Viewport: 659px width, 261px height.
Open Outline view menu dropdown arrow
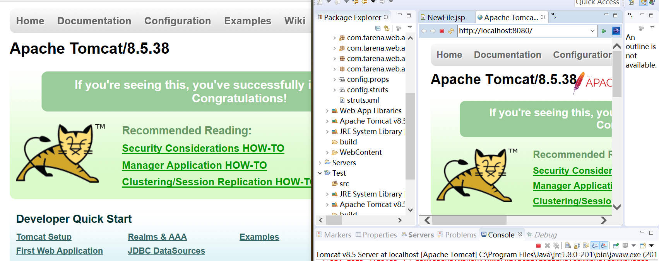tap(652, 28)
